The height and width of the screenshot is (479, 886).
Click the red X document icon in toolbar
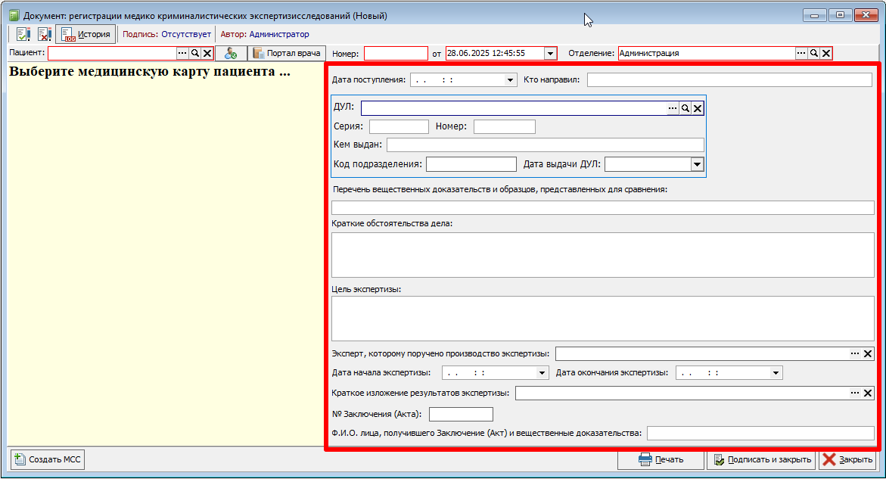[x=44, y=35]
